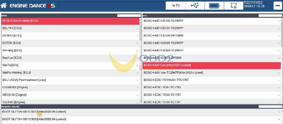Expand arrow on CUMMINS [Engine] row
This screenshot has height=124, width=283.
pos(137,88)
